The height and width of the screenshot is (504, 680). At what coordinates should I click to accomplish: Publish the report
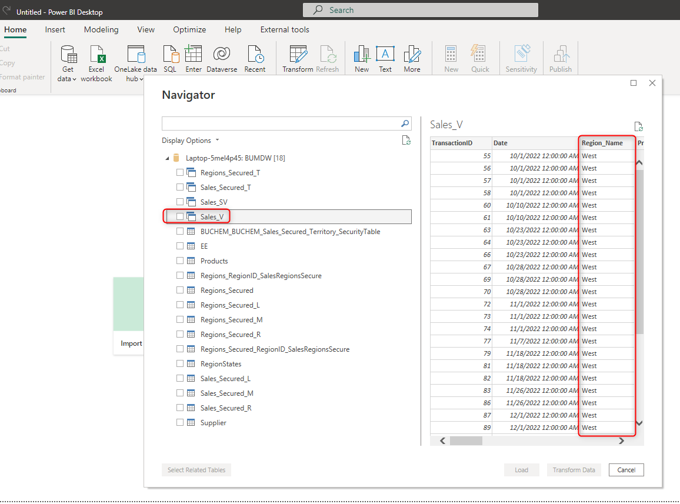coord(561,59)
